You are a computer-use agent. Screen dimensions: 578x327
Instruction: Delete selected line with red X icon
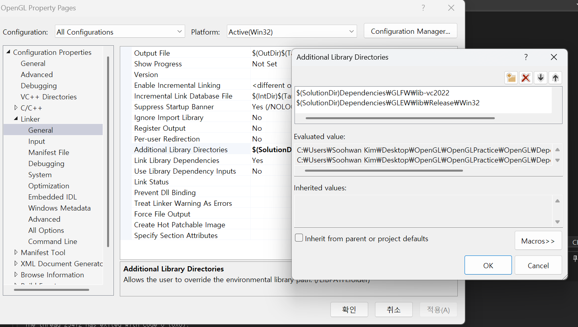click(526, 77)
